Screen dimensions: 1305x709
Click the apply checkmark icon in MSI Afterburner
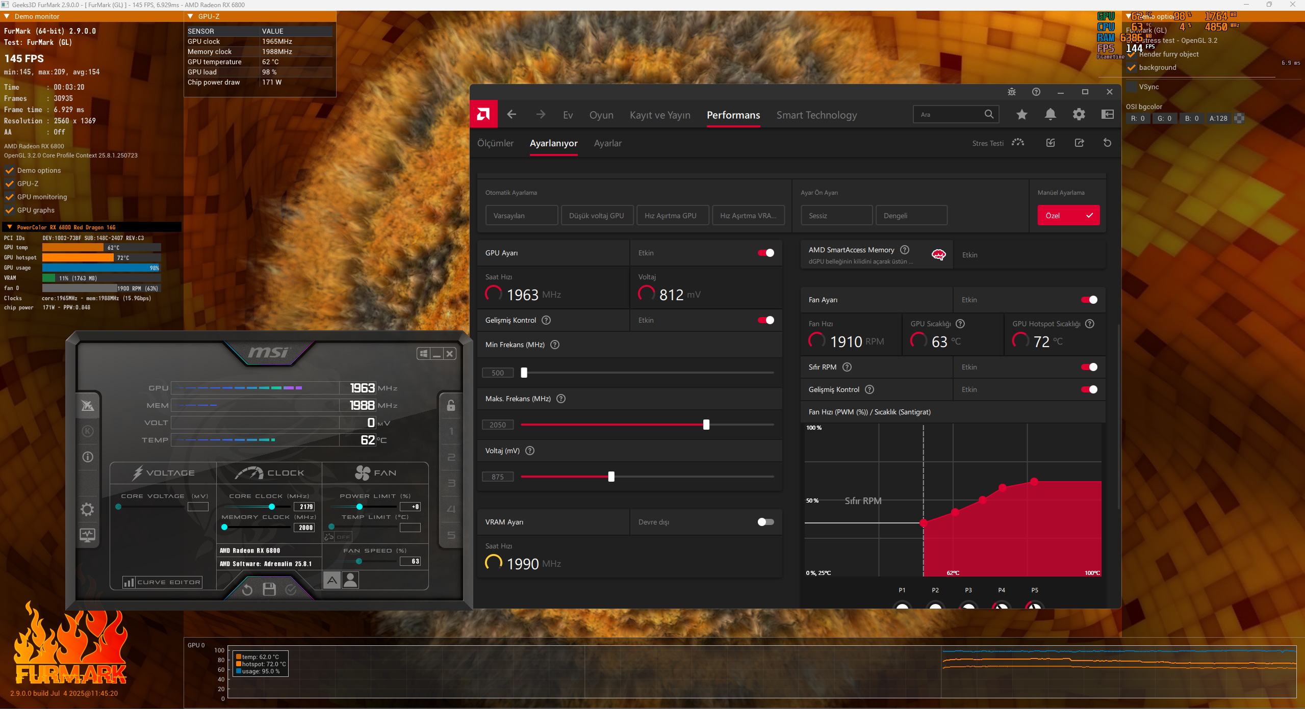coord(291,590)
